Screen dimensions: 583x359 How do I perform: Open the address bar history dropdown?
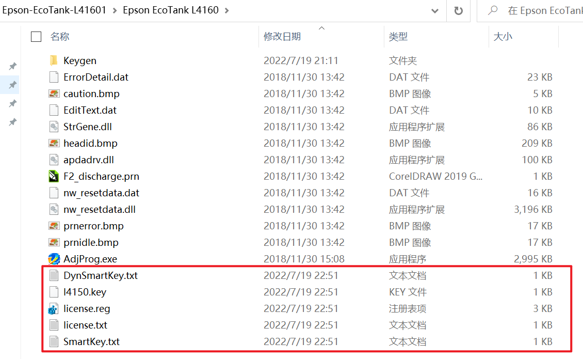(434, 11)
